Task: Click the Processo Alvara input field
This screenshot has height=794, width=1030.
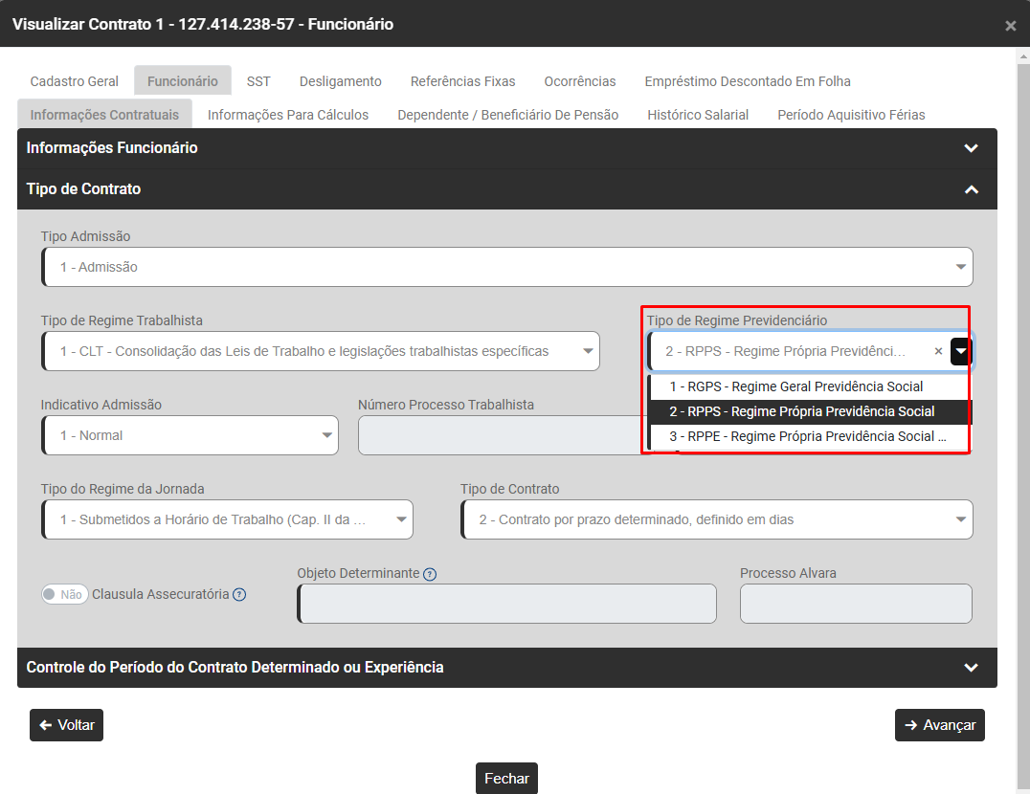Action: pos(856,604)
